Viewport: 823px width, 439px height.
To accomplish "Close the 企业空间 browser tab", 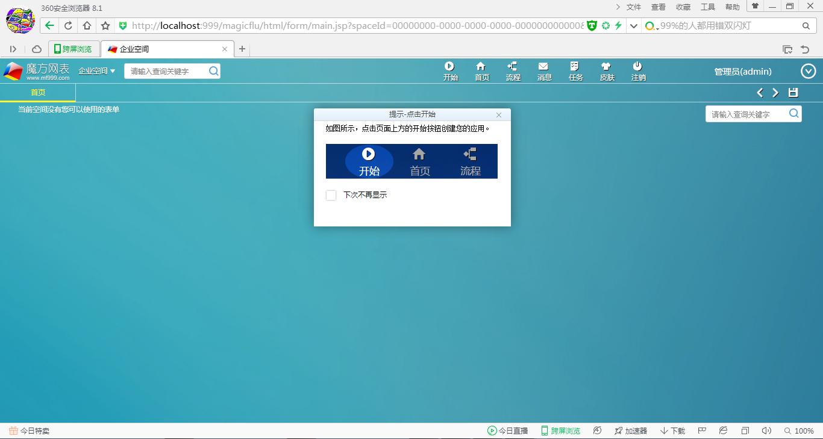I will tap(225, 49).
